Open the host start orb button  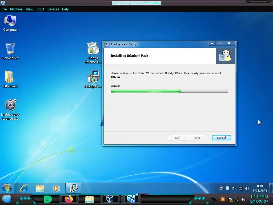point(7,199)
